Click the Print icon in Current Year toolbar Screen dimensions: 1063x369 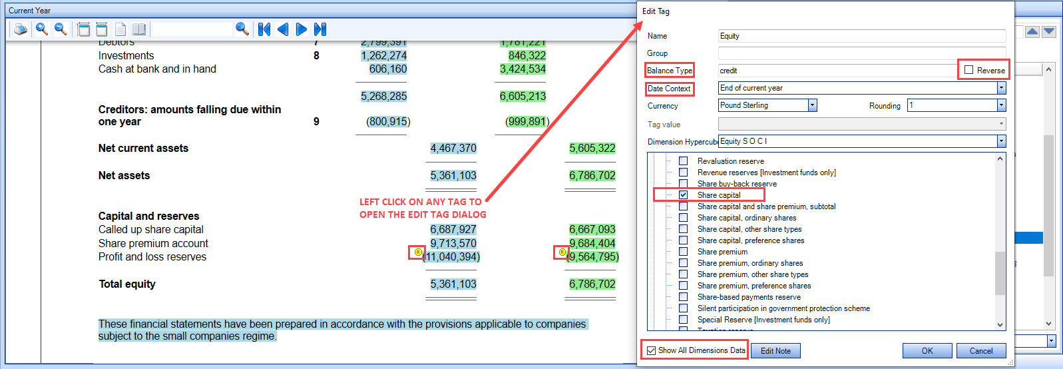pos(21,29)
